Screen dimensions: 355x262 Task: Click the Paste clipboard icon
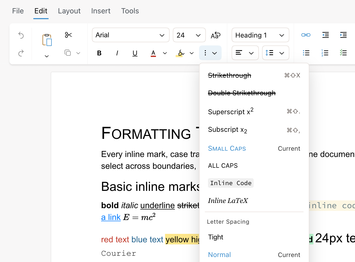[x=47, y=40]
